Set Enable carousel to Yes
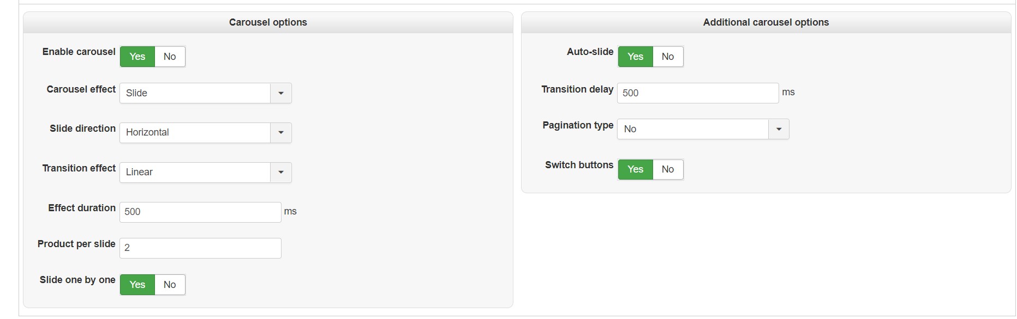 [x=137, y=57]
